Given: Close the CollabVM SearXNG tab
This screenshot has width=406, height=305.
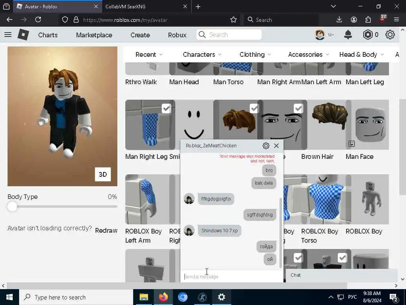Looking at the screenshot, I should 185,7.
